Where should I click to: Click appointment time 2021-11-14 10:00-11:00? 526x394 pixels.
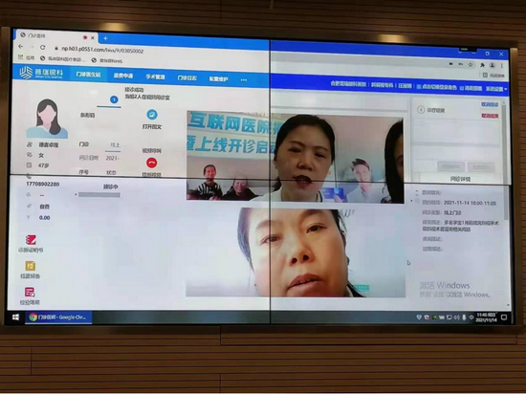point(470,203)
